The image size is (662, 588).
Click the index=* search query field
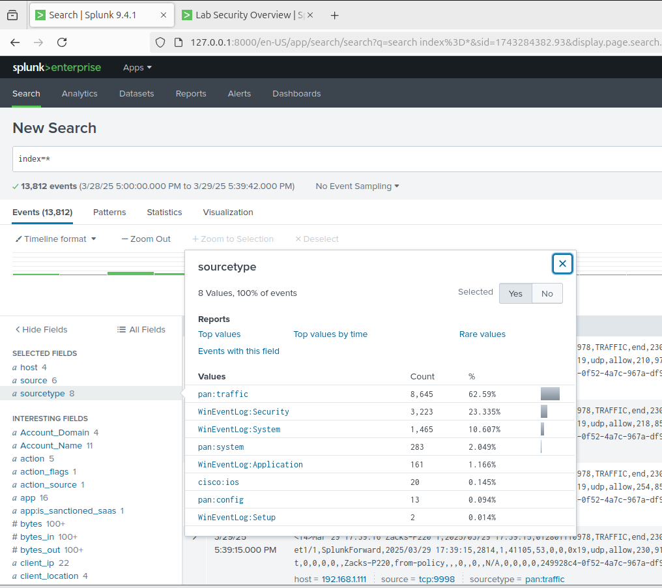pyautogui.click(x=337, y=159)
